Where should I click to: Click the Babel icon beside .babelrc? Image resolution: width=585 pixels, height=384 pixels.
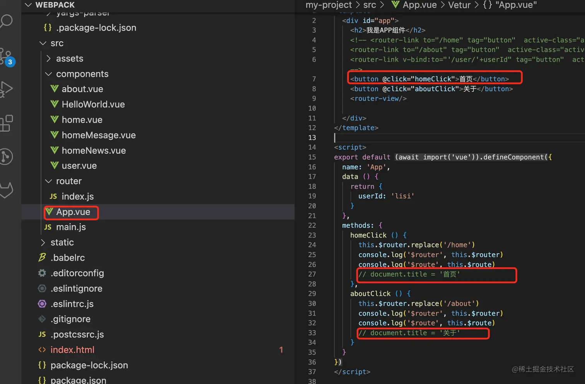[x=42, y=257]
